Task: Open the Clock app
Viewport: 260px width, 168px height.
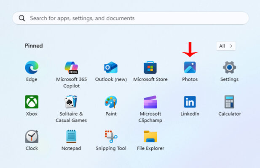Action: (x=32, y=136)
